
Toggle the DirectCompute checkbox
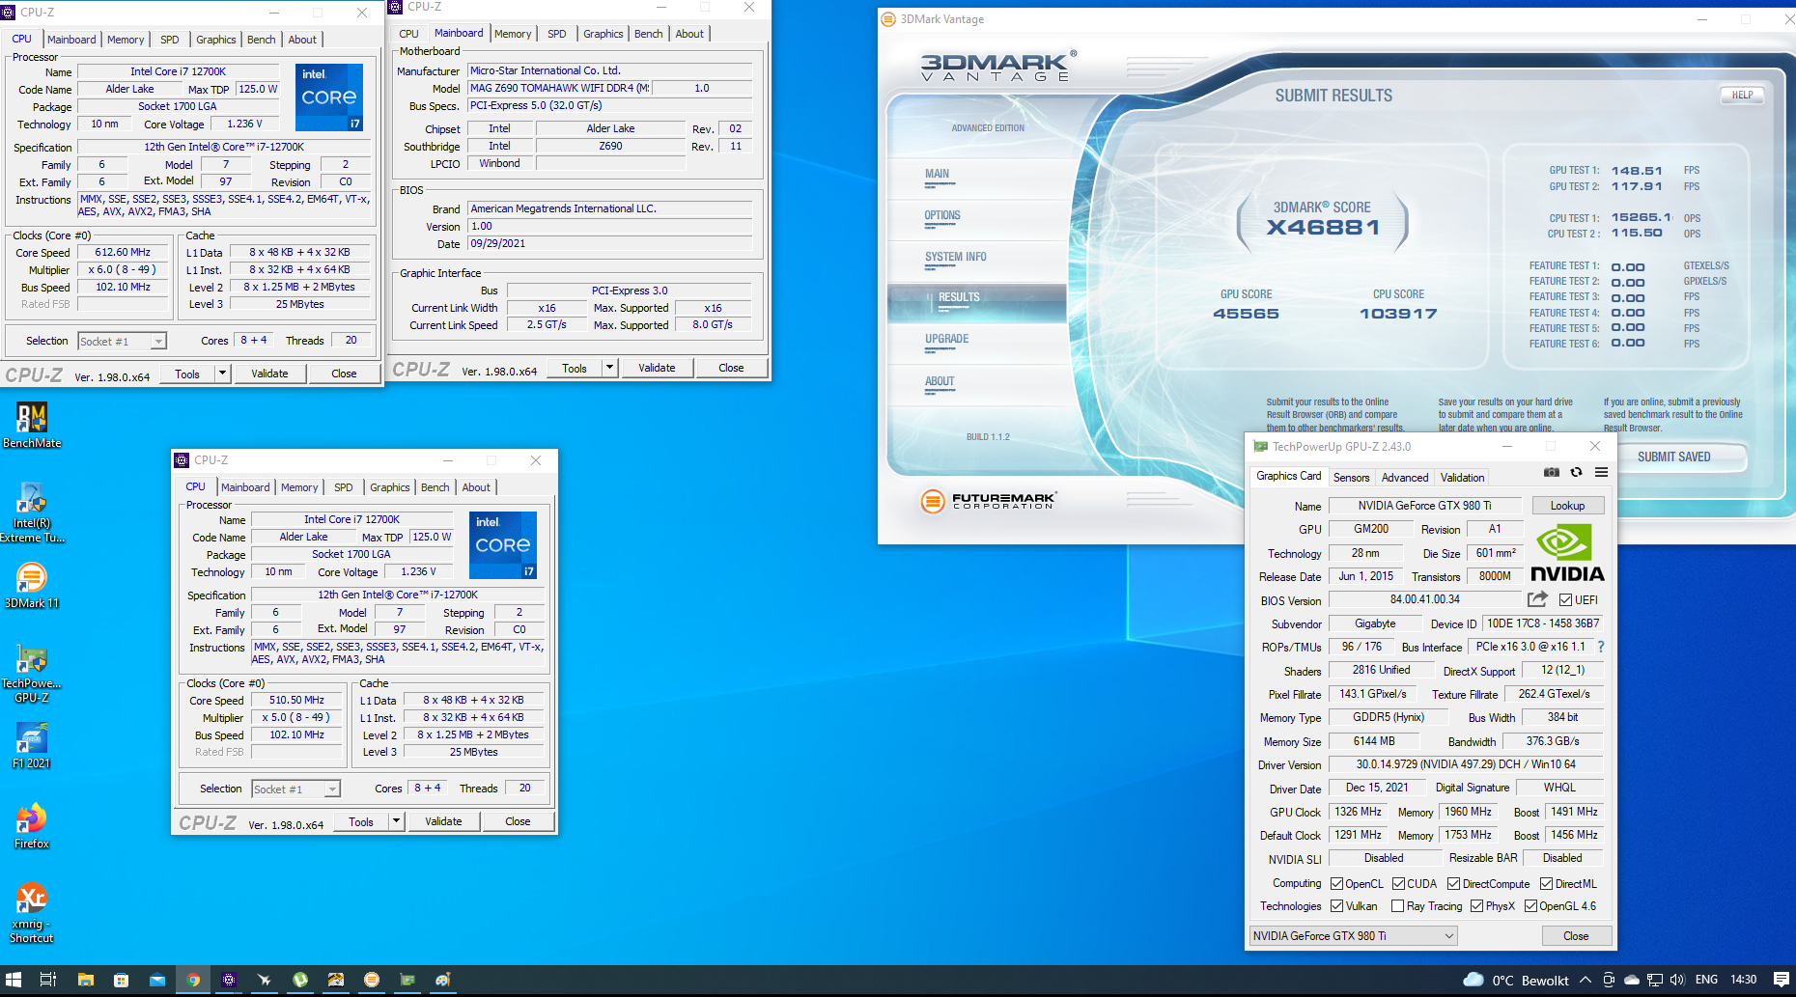[1453, 883]
